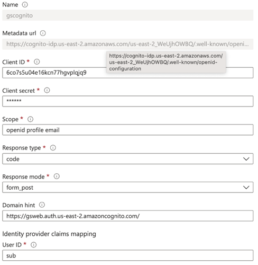Viewport: 258px width, 265px height.
Task: Expand the Response type dropdown arrow
Action: click(246, 159)
